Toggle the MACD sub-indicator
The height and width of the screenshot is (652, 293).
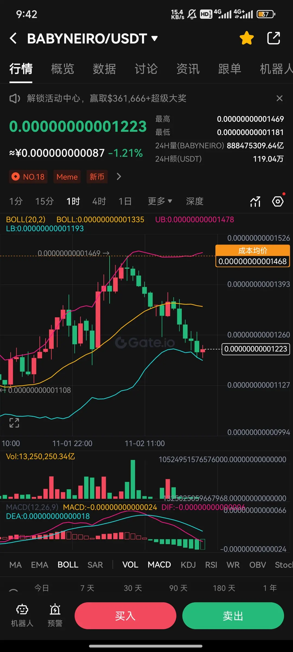tap(159, 565)
